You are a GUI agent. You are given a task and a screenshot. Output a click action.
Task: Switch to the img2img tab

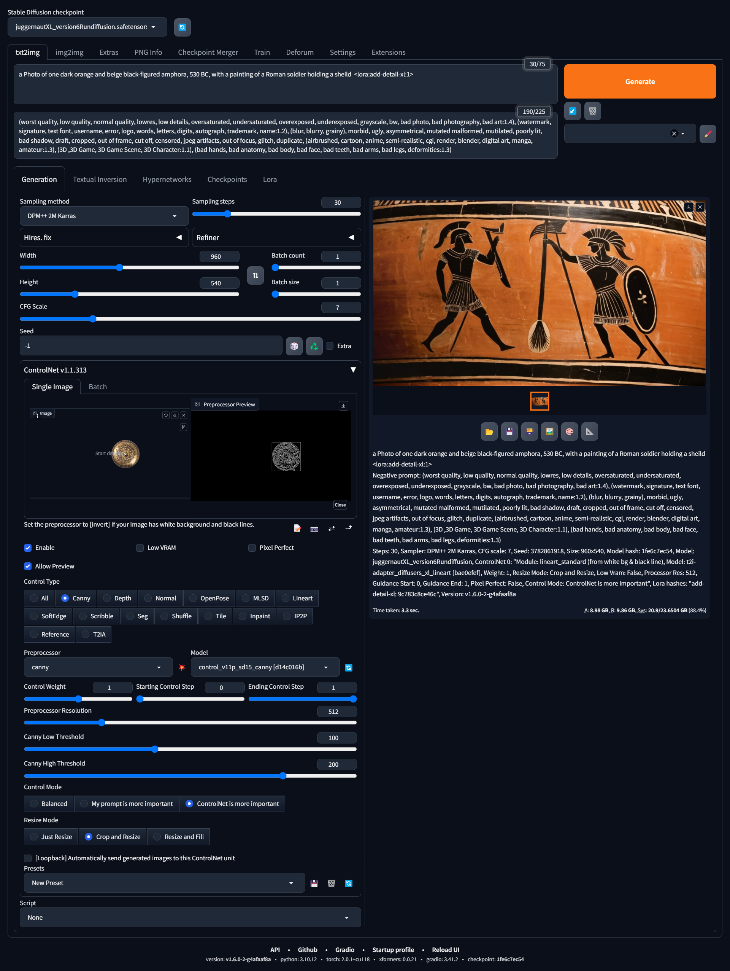pos(69,52)
